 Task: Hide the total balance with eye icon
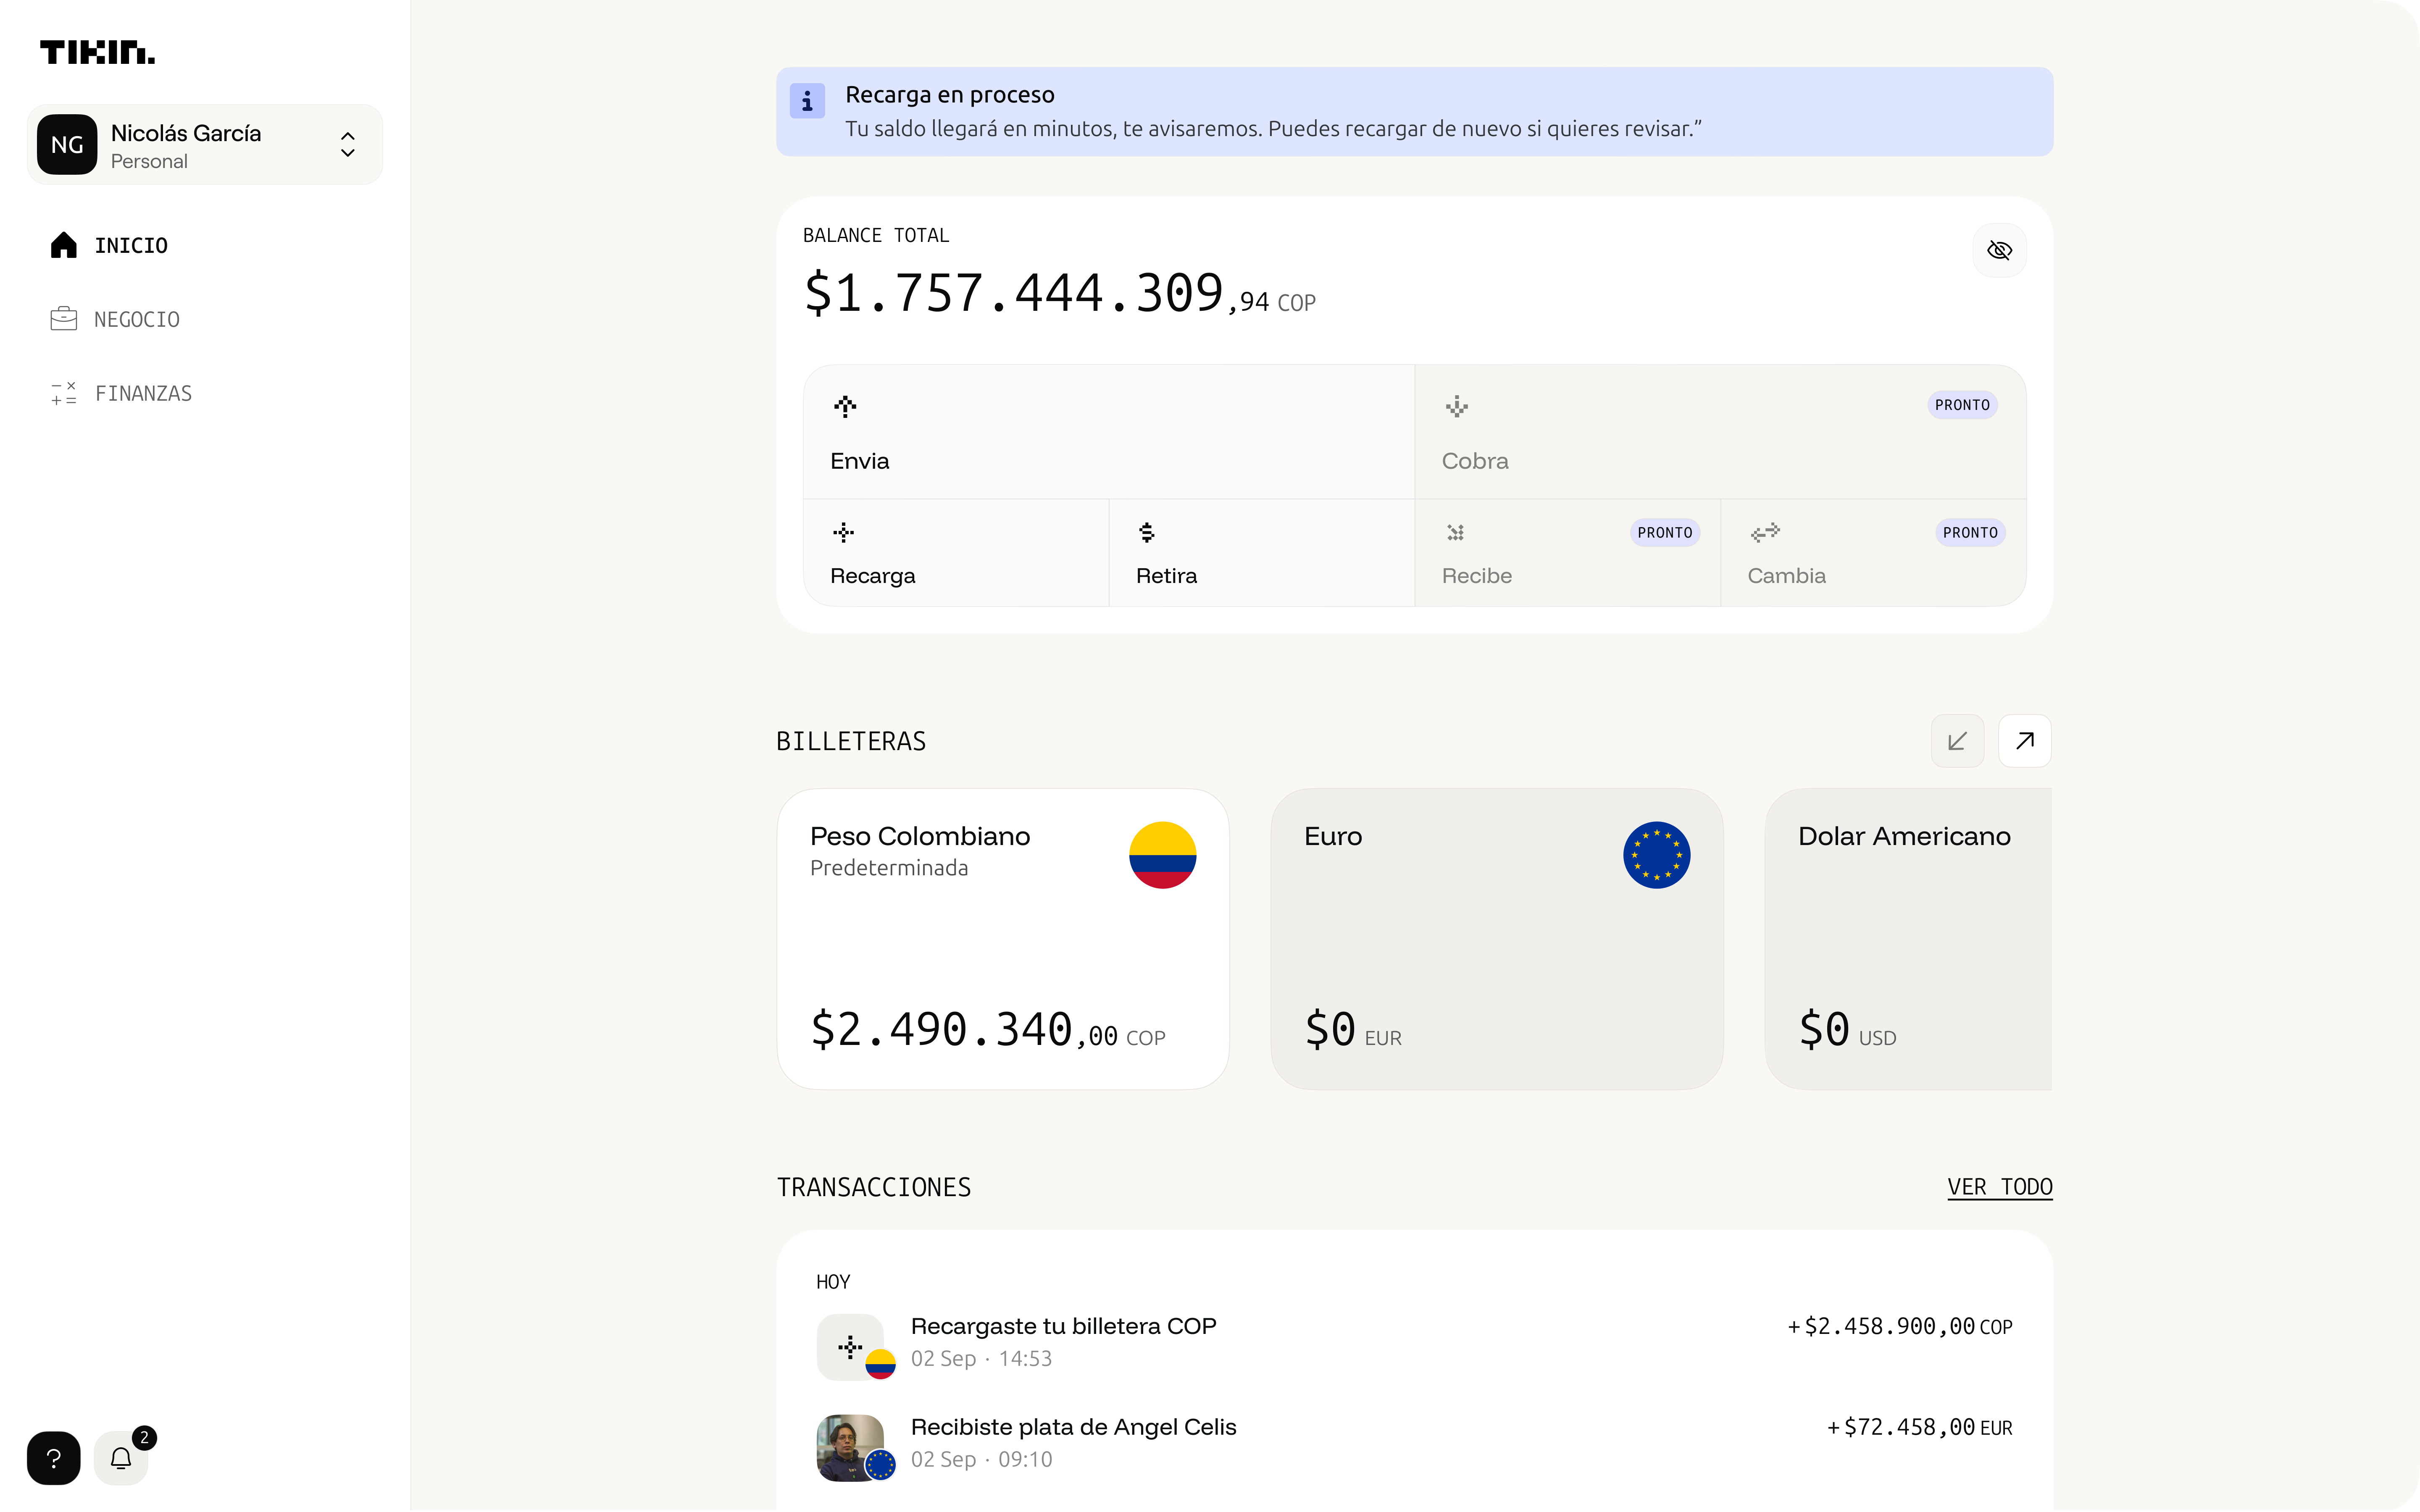(1999, 250)
